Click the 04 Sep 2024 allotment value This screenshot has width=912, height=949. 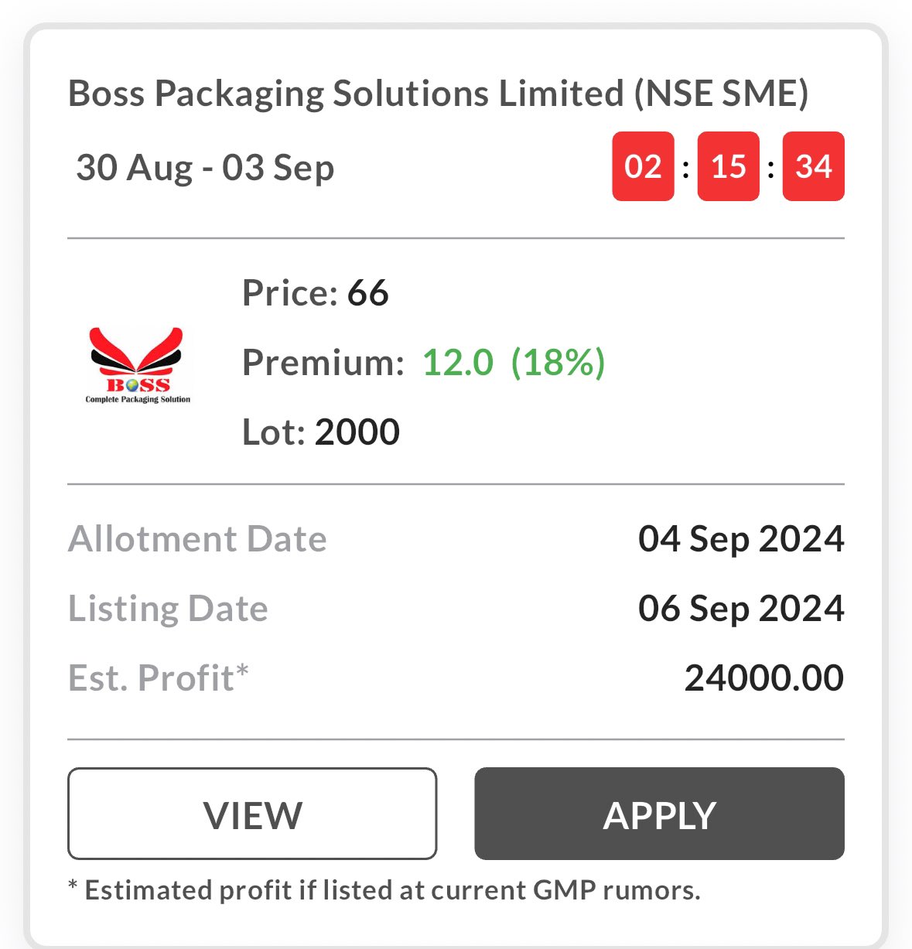pos(740,539)
